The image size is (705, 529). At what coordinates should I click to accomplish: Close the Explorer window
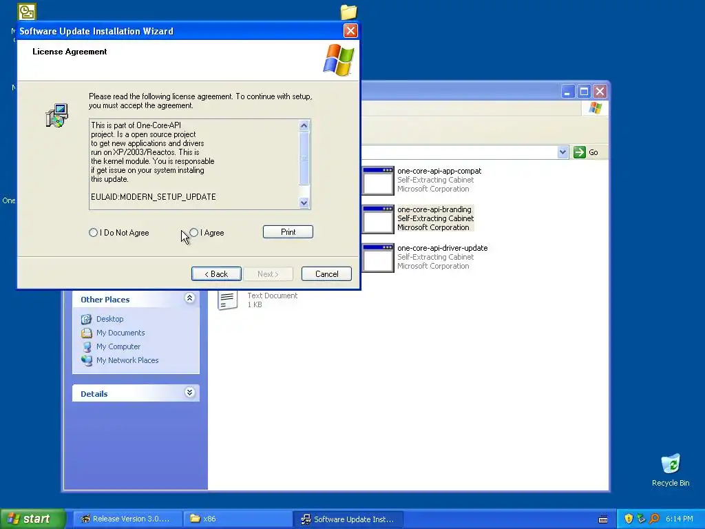[600, 92]
